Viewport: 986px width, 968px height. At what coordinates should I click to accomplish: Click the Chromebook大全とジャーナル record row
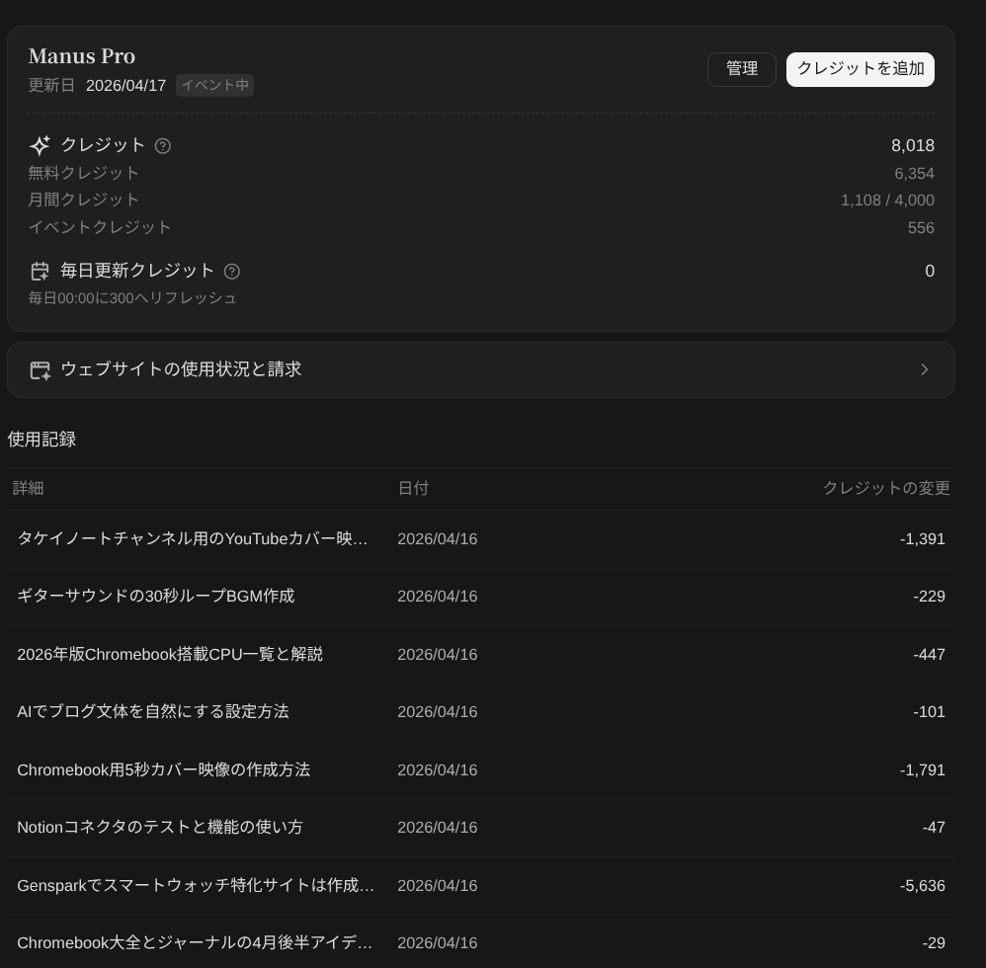point(196,942)
